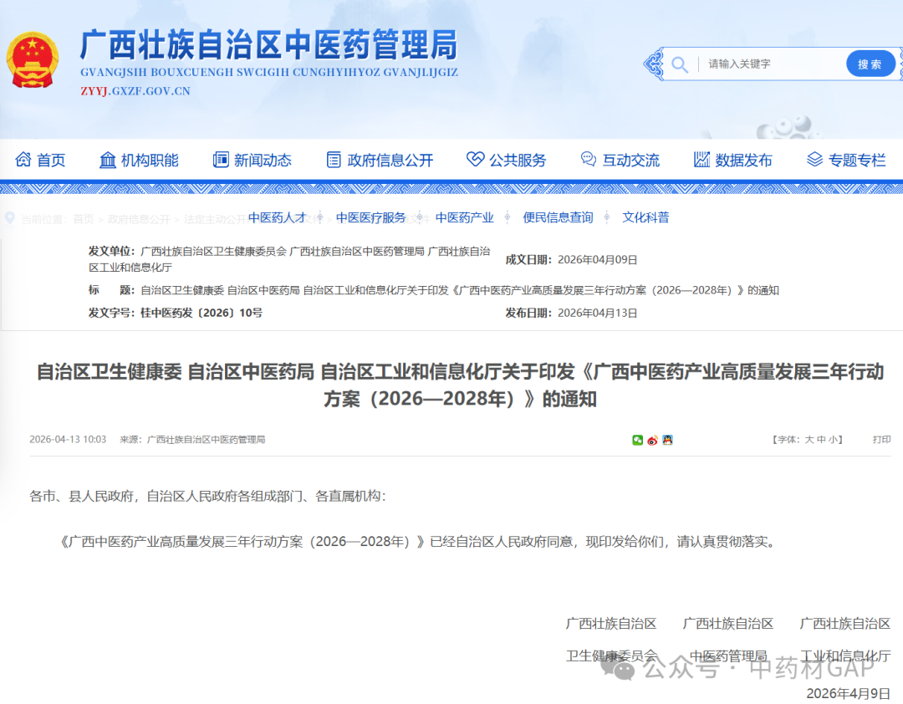The height and width of the screenshot is (704, 903).
Task: Open the 数据发布 nav menu
Action: pos(743,161)
